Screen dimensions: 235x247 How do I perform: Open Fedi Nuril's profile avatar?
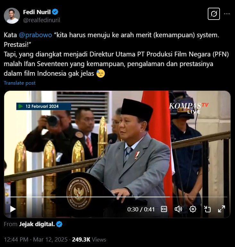(12, 16)
